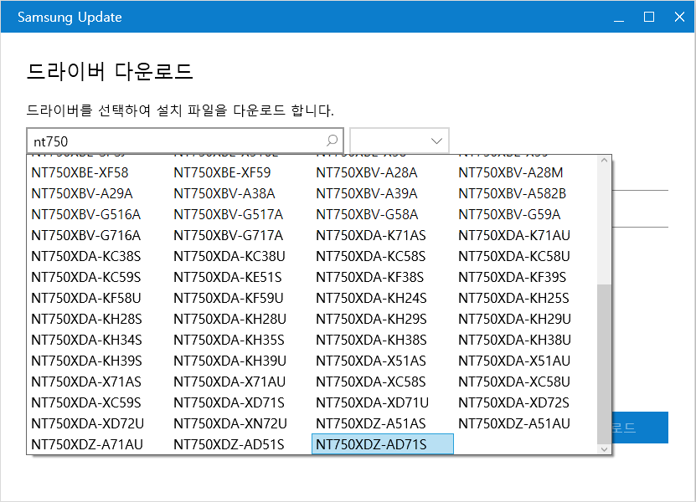Close the Samsung Update window
696x502 pixels.
point(679,17)
